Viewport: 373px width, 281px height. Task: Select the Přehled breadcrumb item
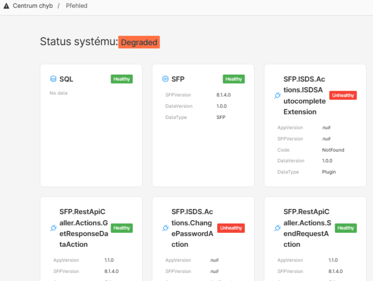(x=76, y=6)
